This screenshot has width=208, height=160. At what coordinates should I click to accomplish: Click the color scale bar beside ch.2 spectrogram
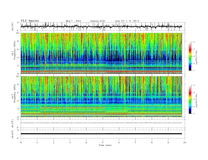pyautogui.click(x=190, y=100)
